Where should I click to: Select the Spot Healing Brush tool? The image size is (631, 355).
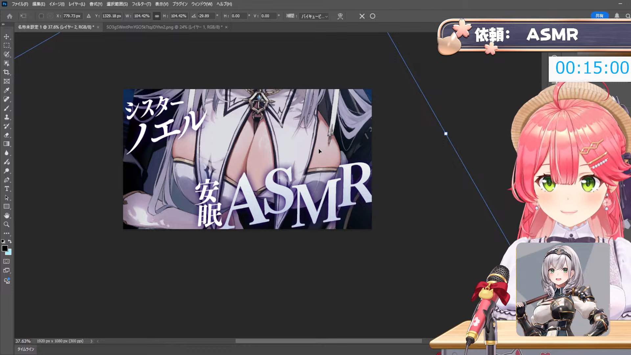(7, 99)
